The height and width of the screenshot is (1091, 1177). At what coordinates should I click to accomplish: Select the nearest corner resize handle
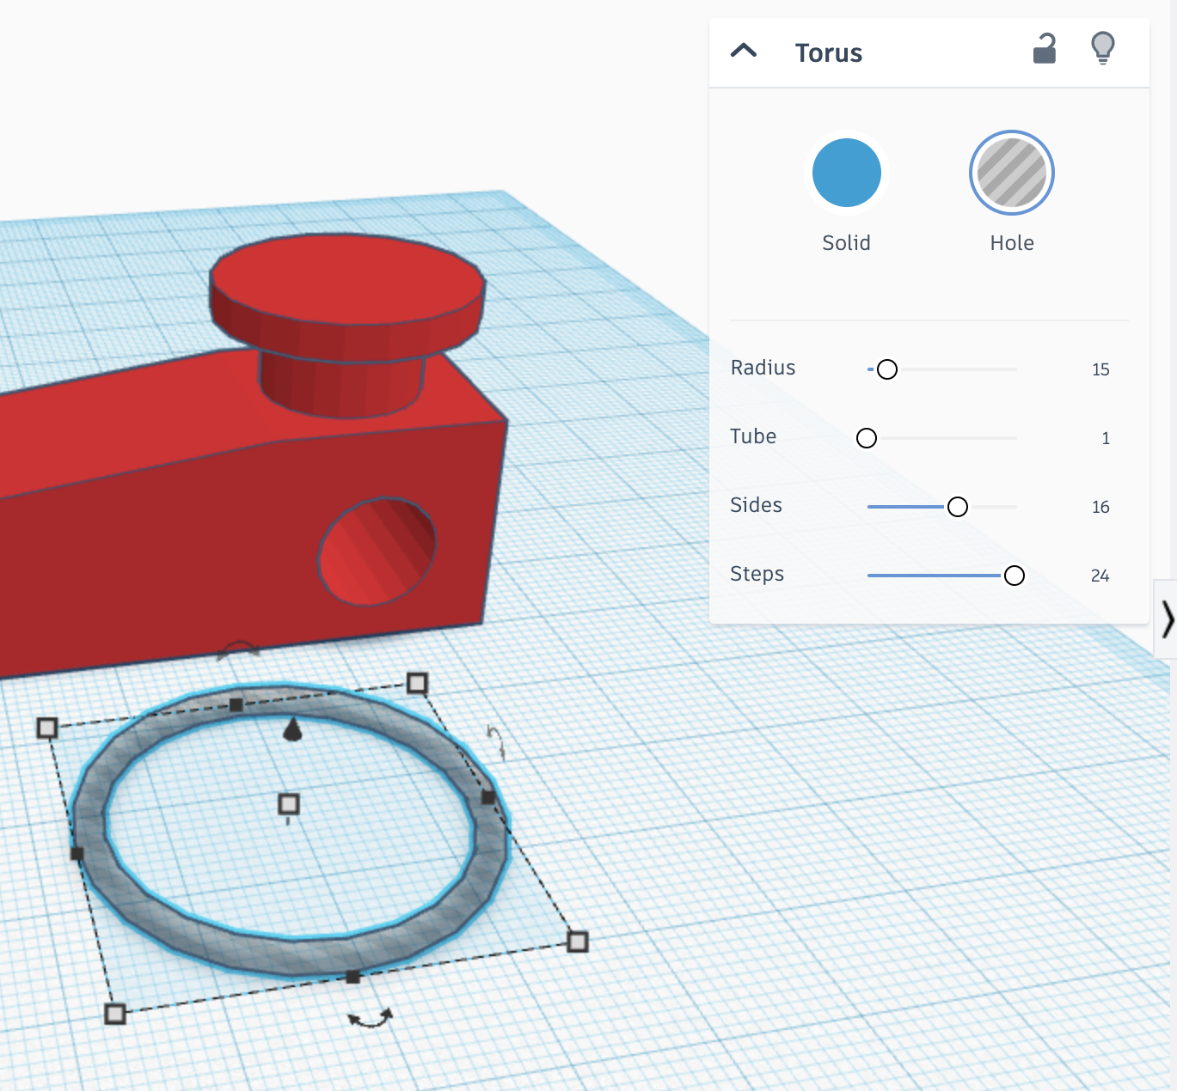click(x=115, y=1014)
